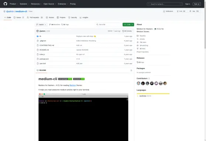Fork the repository with Fork button

tap(181, 11)
